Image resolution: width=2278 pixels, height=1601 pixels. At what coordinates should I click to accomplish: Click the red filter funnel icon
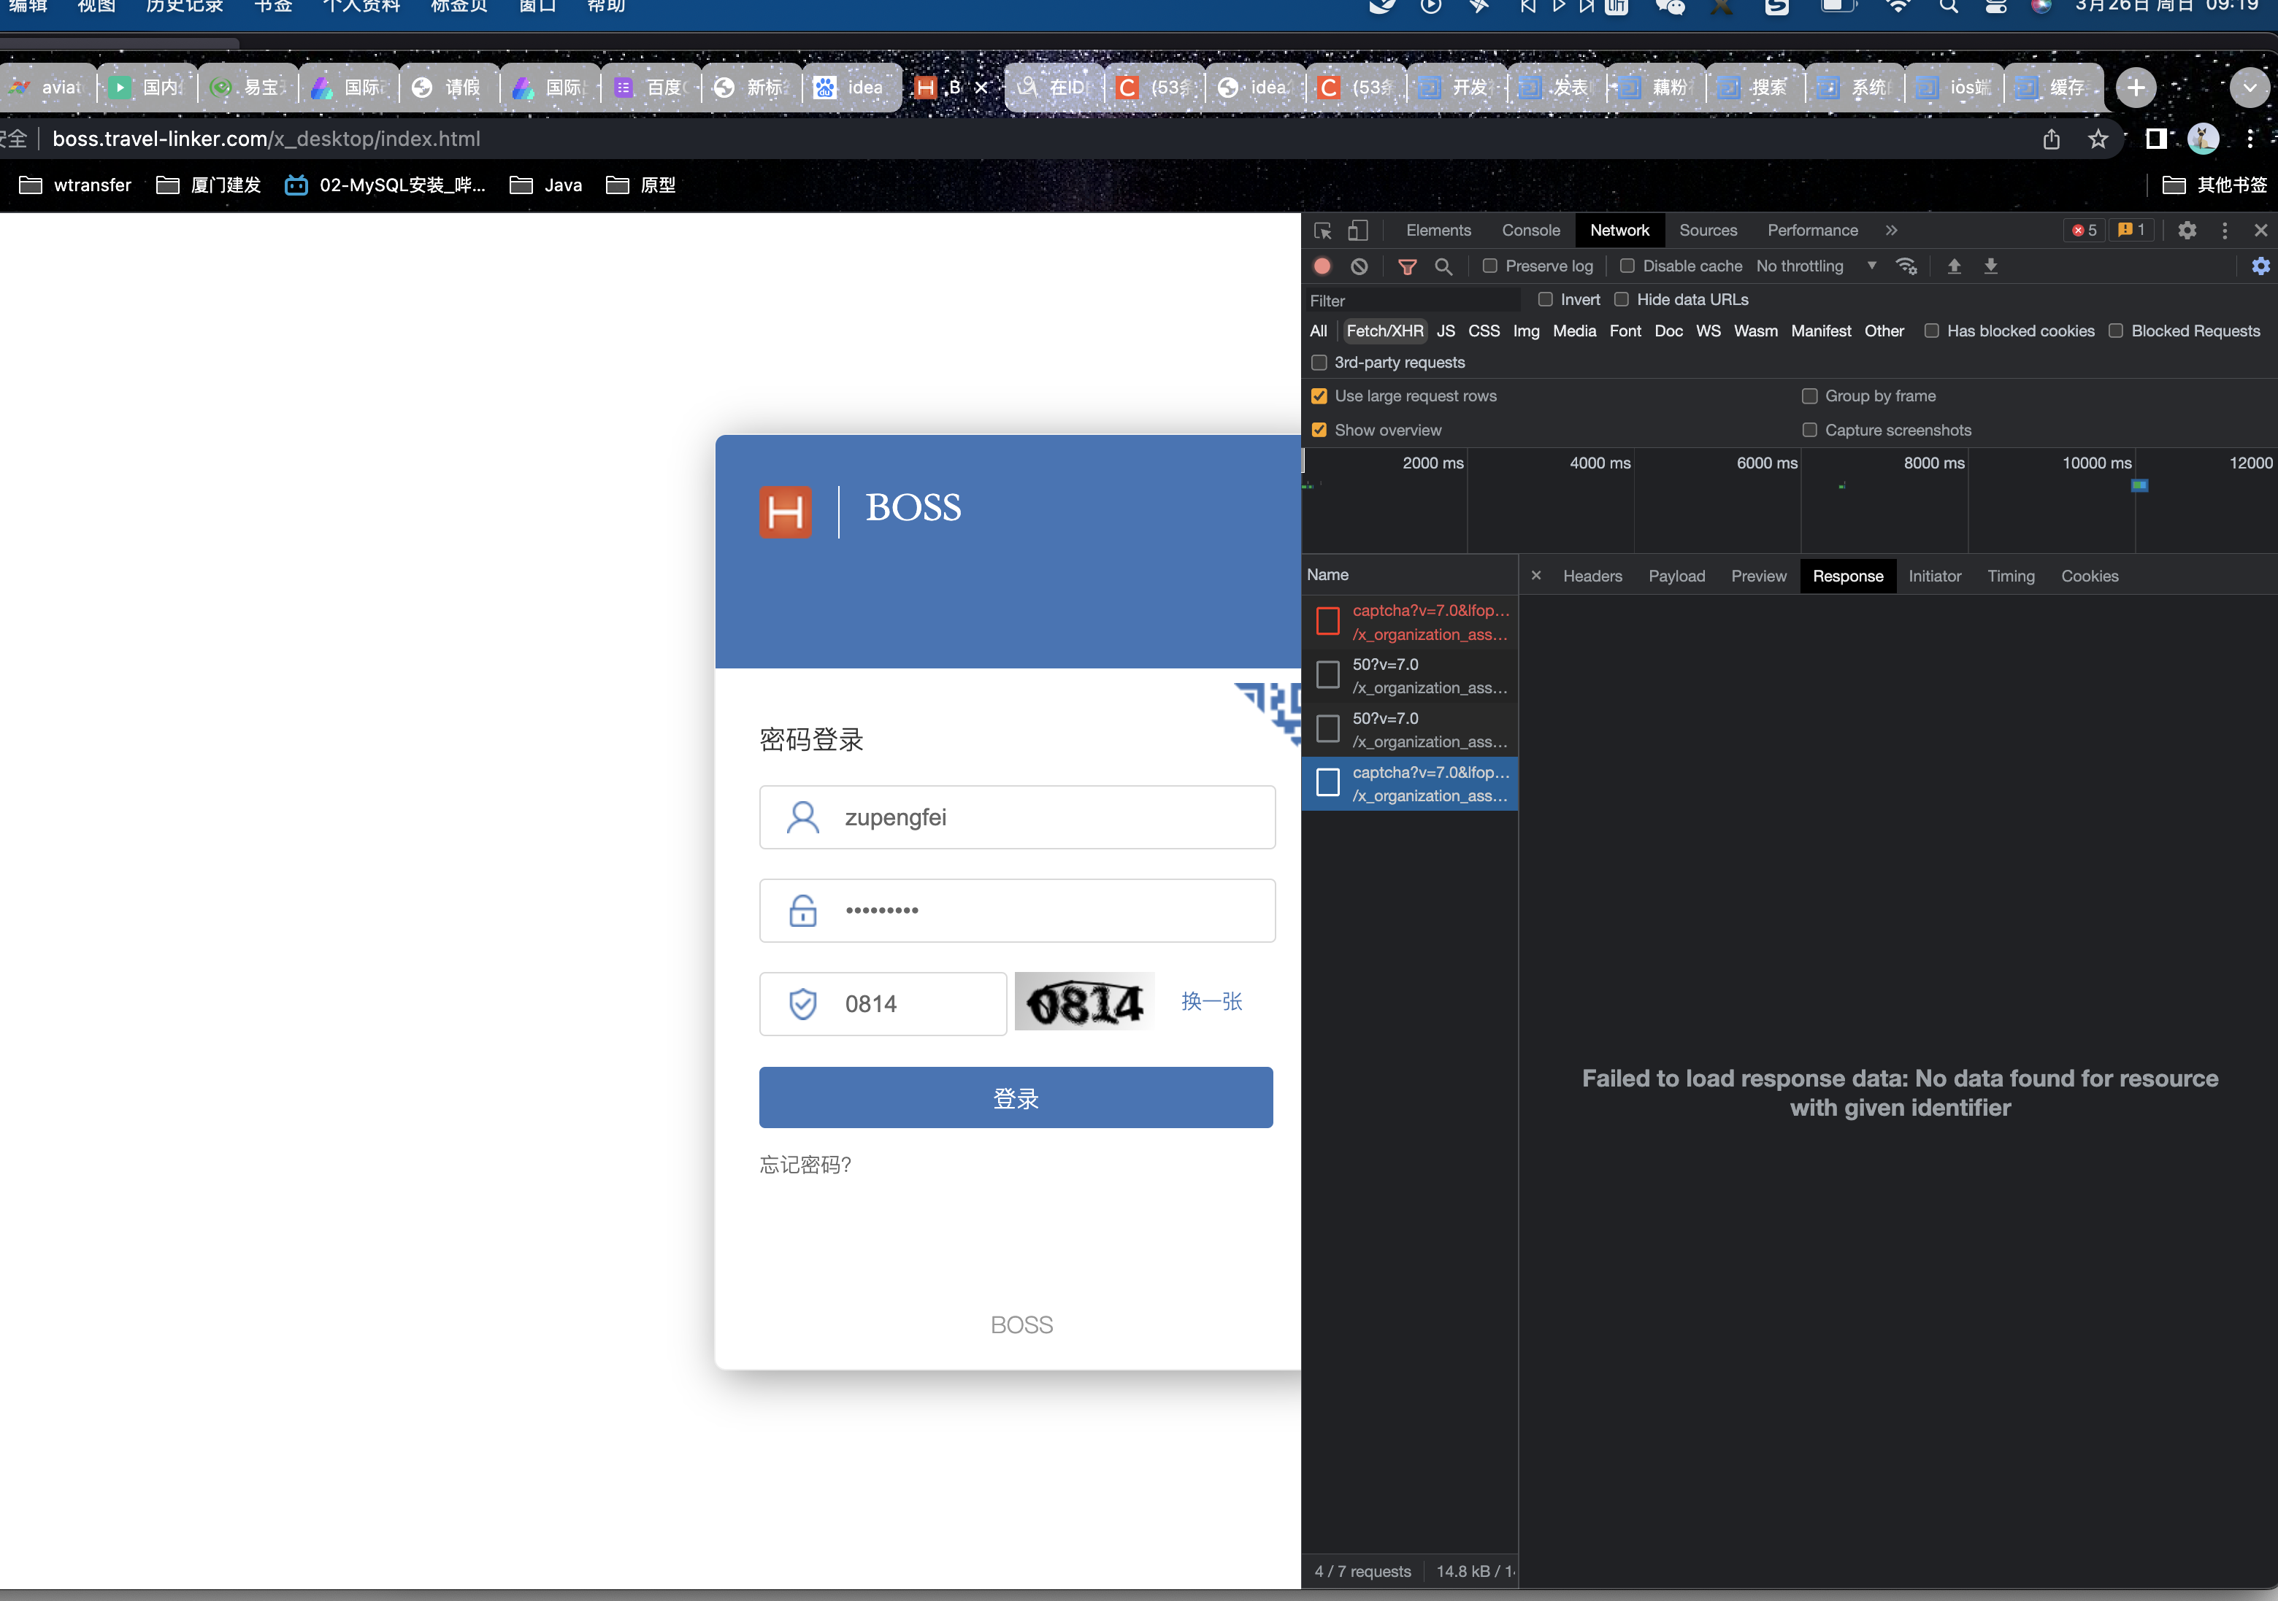[x=1407, y=266]
